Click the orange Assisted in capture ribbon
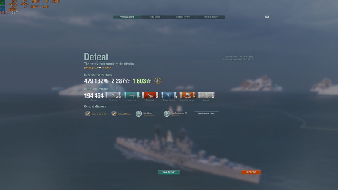The height and width of the screenshot is (190, 338). 187,95
